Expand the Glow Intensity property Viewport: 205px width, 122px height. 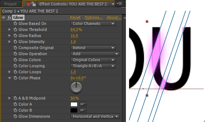[9, 41]
